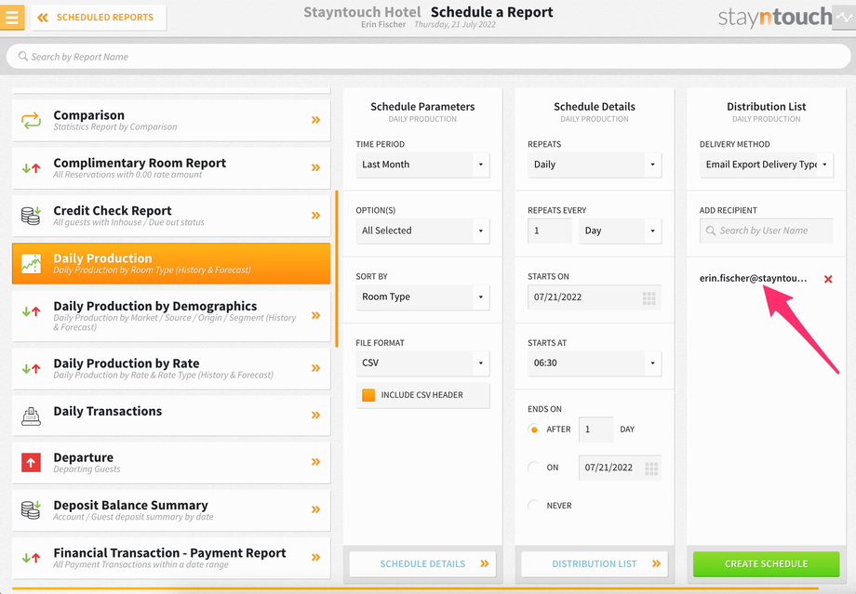Open Deposit Balance Summary via chevron
The width and height of the screenshot is (856, 594).
pyautogui.click(x=315, y=509)
